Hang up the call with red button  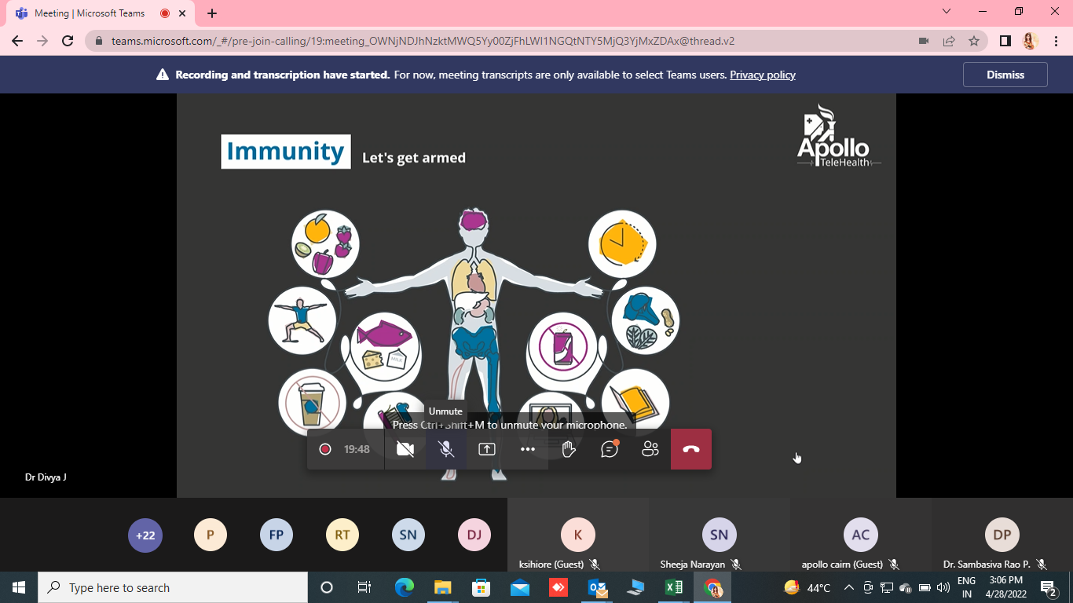click(691, 449)
